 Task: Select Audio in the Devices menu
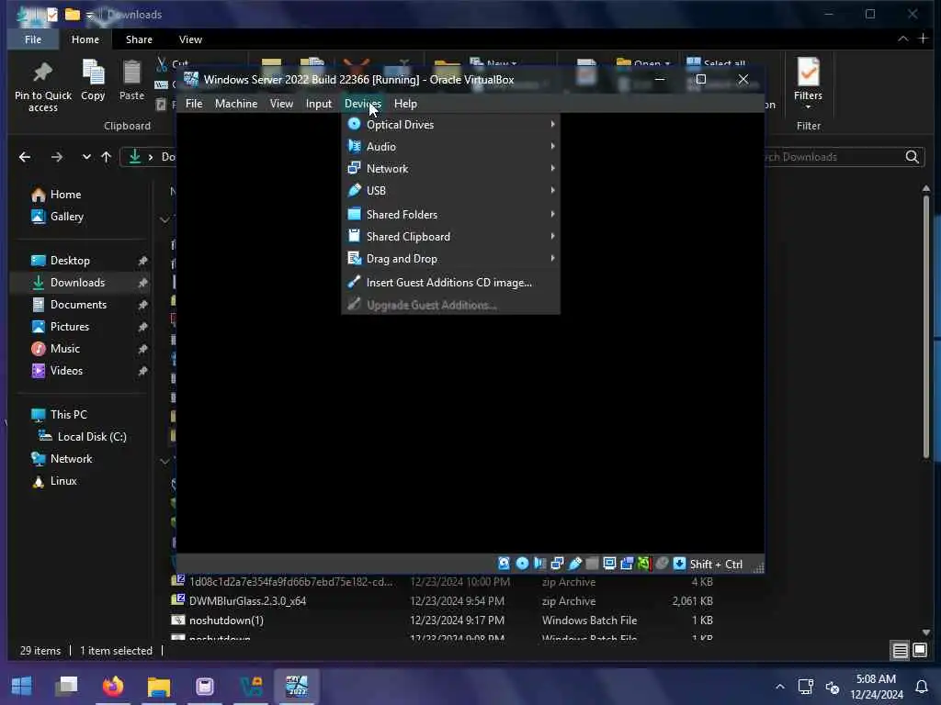pyautogui.click(x=450, y=147)
